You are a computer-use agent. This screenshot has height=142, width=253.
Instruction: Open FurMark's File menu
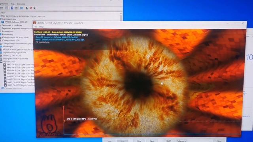(35, 26)
